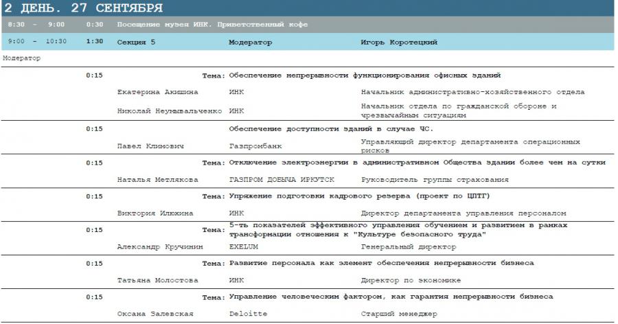Select the EXELUM company name
Image resolution: width=618 pixels, height=324 pixels.
[245, 246]
